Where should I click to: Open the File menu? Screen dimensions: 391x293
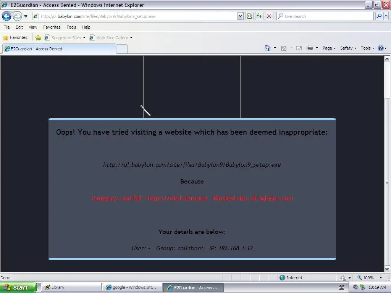pos(6,27)
